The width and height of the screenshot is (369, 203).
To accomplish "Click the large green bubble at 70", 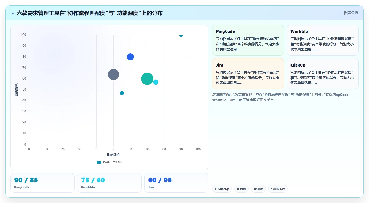I will point(147,79).
